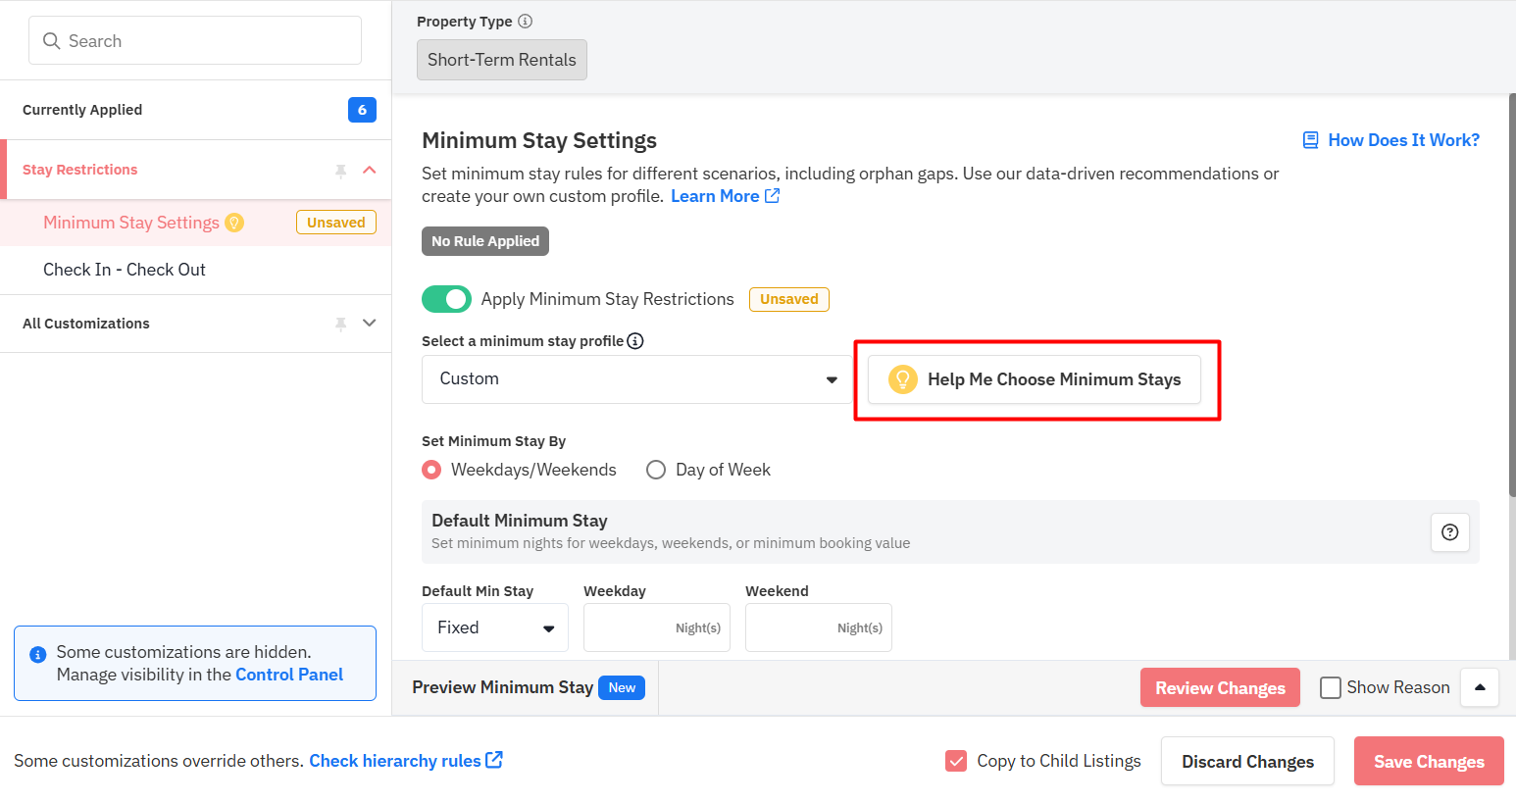Image resolution: width=1516 pixels, height=803 pixels.
Task: Select the Day of Week radio option
Action: click(656, 470)
